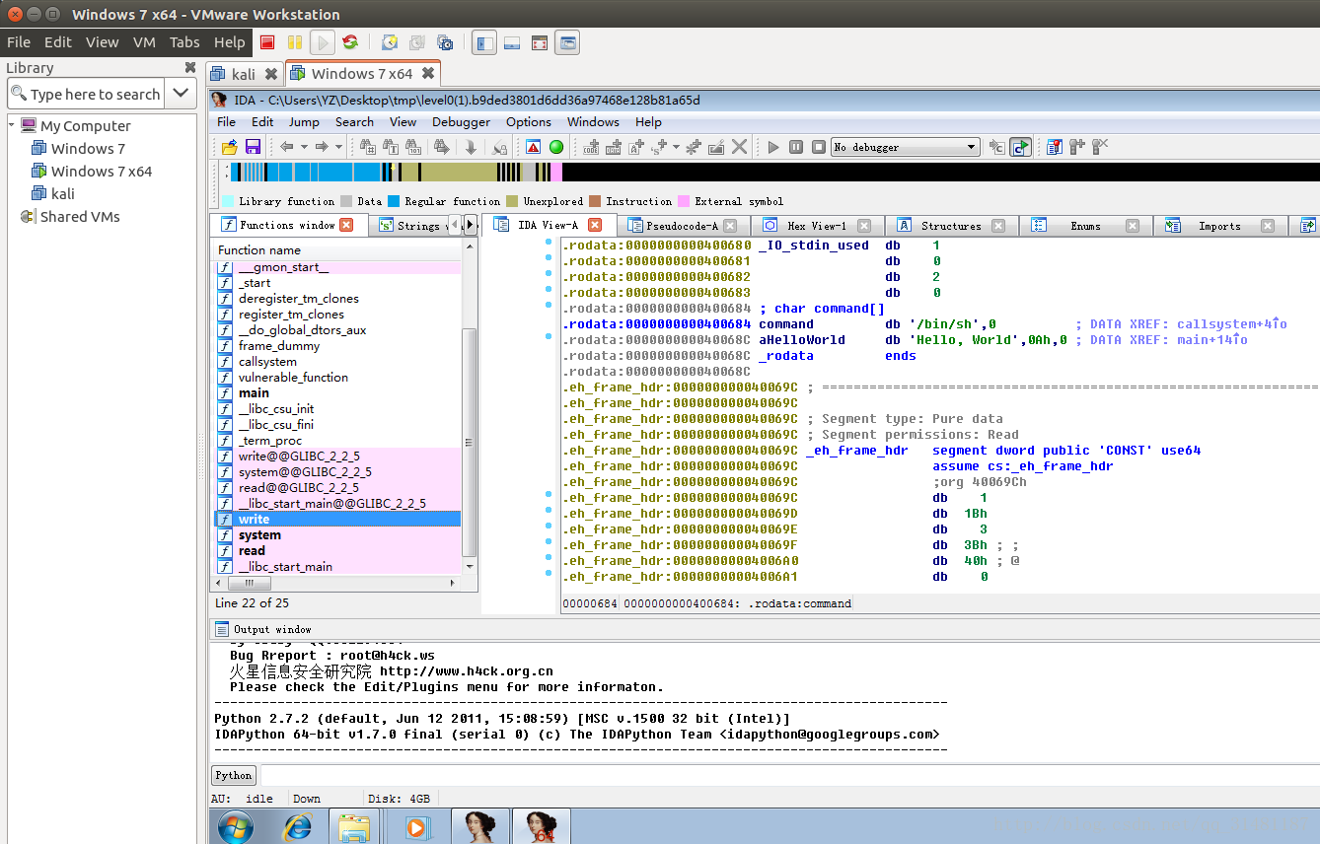
Task: Open the jump forward history dropdown arrow
Action: click(338, 147)
